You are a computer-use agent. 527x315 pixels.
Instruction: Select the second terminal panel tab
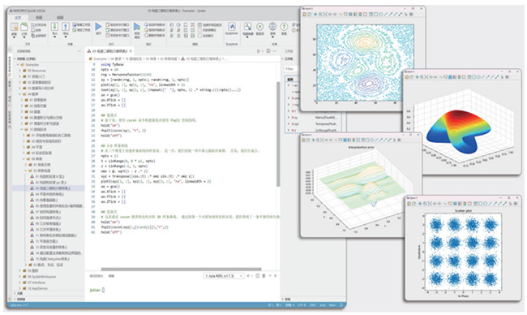(x=111, y=276)
